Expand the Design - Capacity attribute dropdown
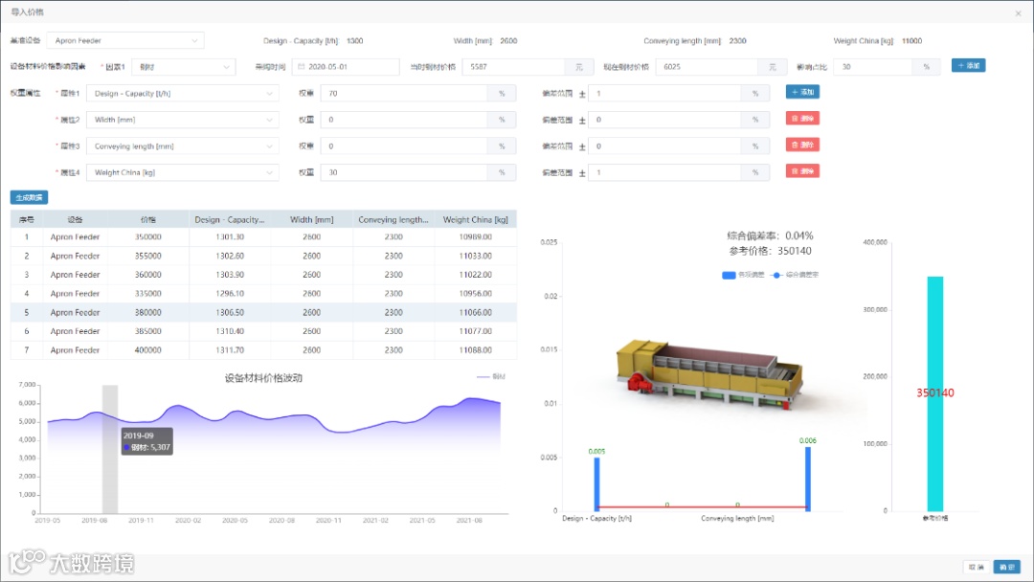The image size is (1034, 582). (183, 93)
